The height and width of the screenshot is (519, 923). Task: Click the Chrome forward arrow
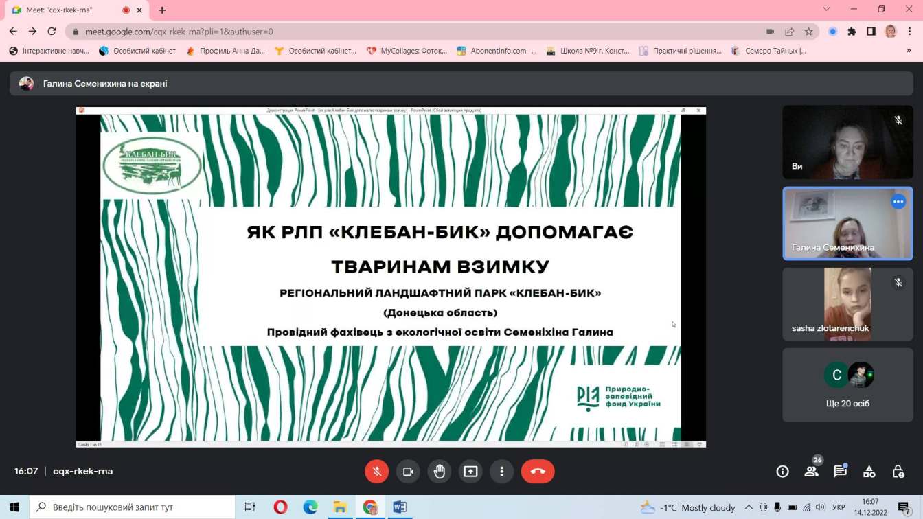32,32
